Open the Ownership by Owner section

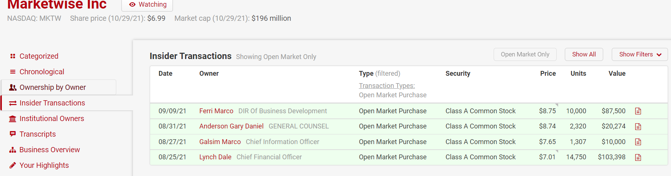pos(53,87)
